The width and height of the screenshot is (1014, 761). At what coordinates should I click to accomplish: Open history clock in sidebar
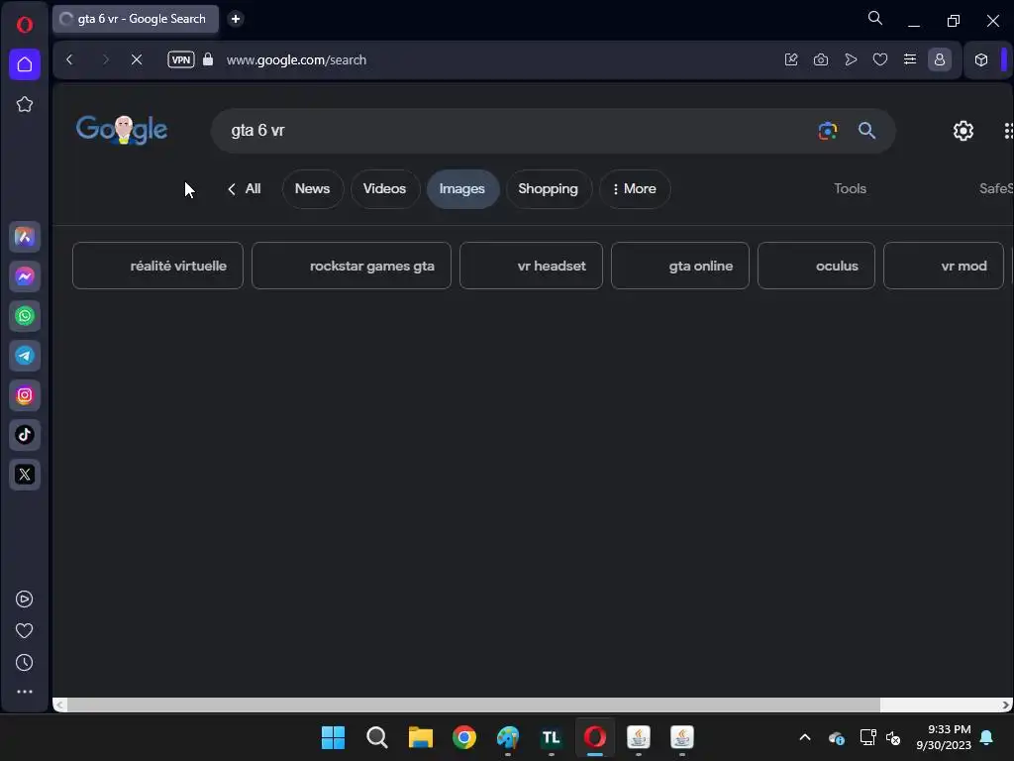tap(24, 663)
